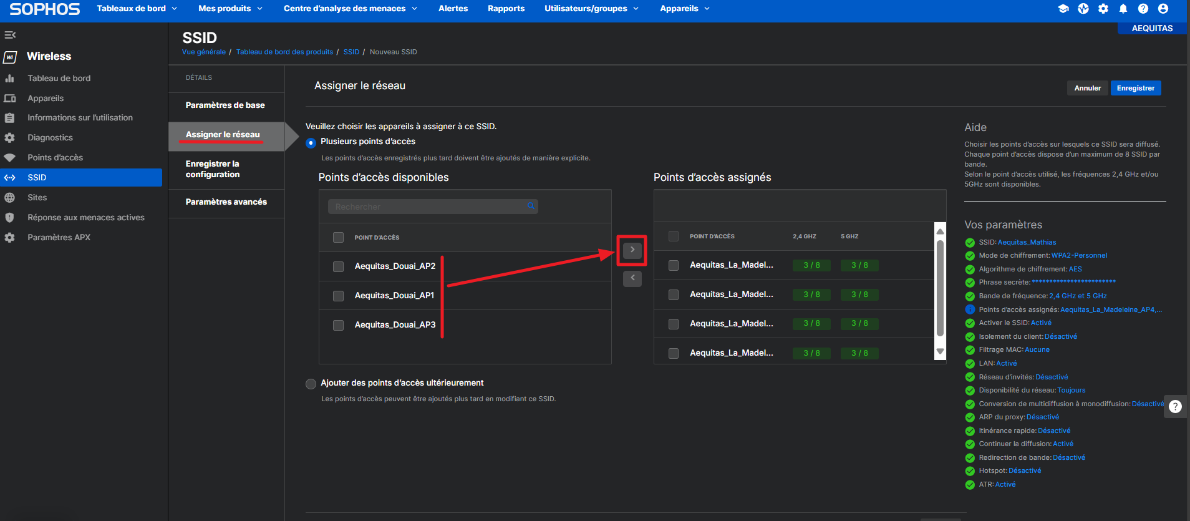This screenshot has width=1190, height=521.
Task: Open Appareils sidebar icon
Action: click(x=10, y=99)
